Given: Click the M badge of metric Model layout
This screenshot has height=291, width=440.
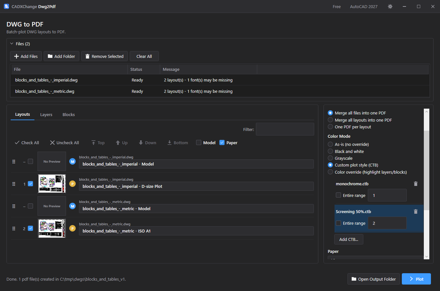Looking at the screenshot, I should (72, 206).
